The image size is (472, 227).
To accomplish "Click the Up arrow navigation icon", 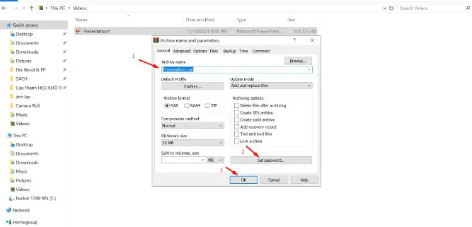I will point(31,8).
